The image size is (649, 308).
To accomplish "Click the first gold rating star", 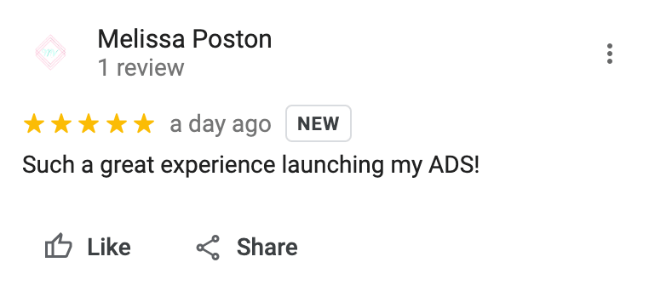I will (34, 124).
